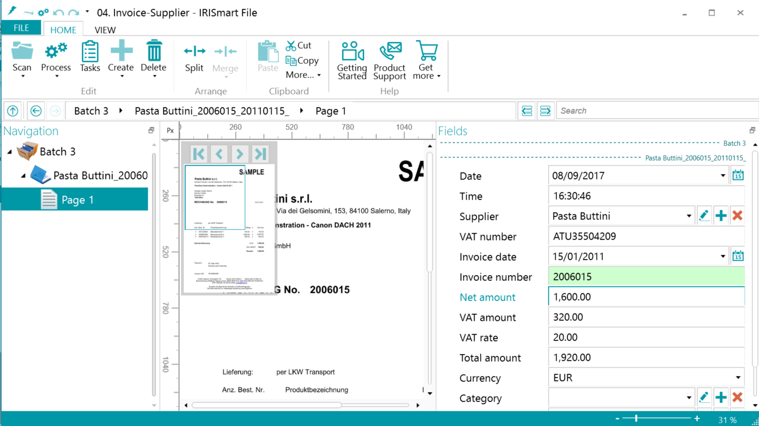Switch to the HOME ribbon tab
The height and width of the screenshot is (426, 759).
63,30
